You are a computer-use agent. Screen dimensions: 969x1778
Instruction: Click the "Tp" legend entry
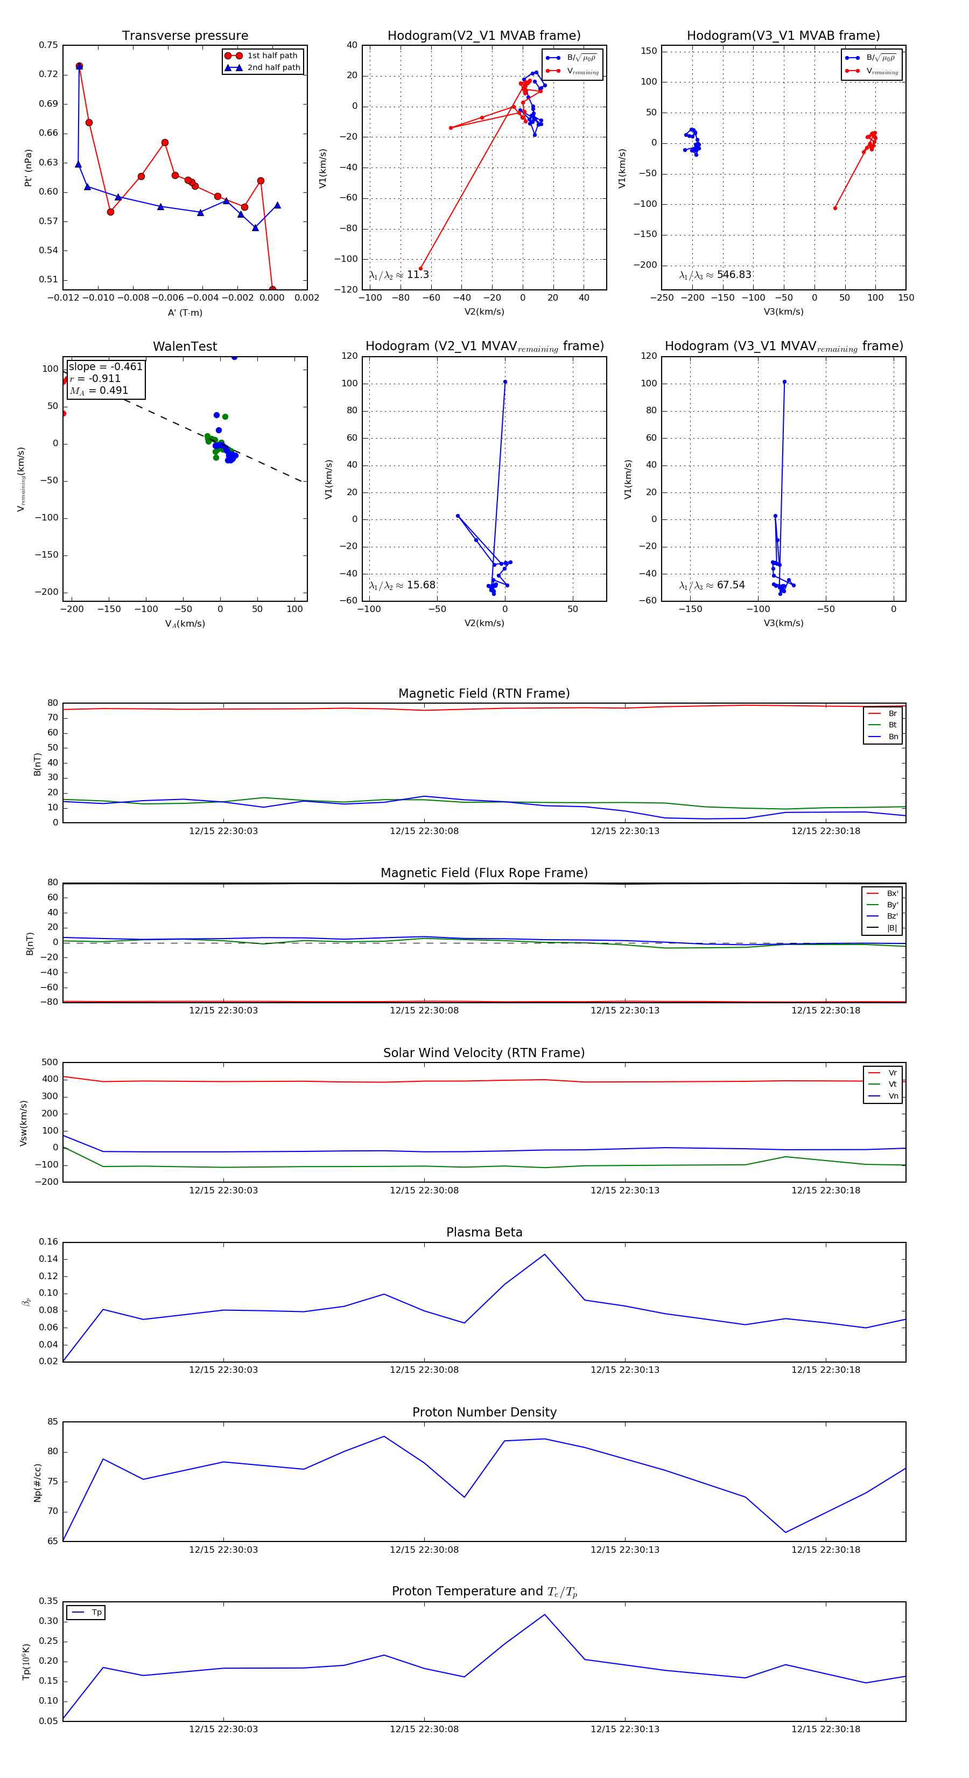(87, 1613)
